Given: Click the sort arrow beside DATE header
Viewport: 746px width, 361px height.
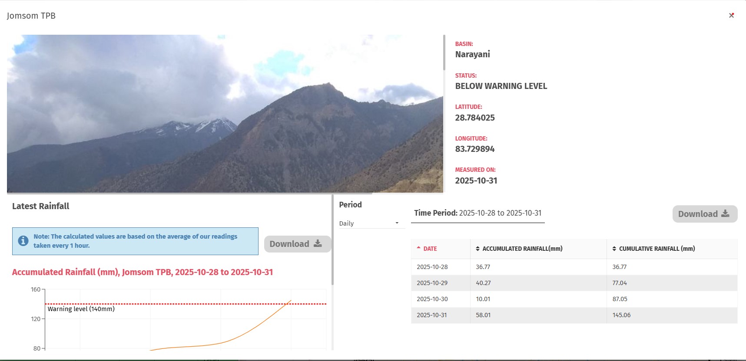Looking at the screenshot, I should pyautogui.click(x=418, y=248).
